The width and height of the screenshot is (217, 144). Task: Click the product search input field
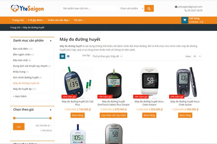coord(89,9)
